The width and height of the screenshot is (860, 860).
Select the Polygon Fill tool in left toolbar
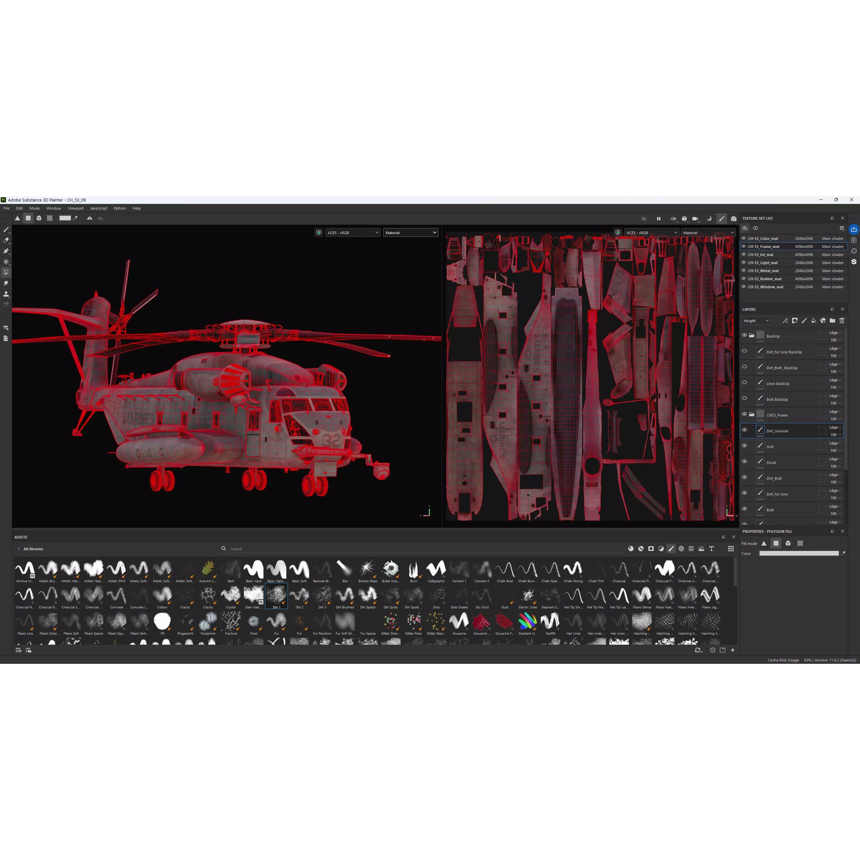[6, 272]
